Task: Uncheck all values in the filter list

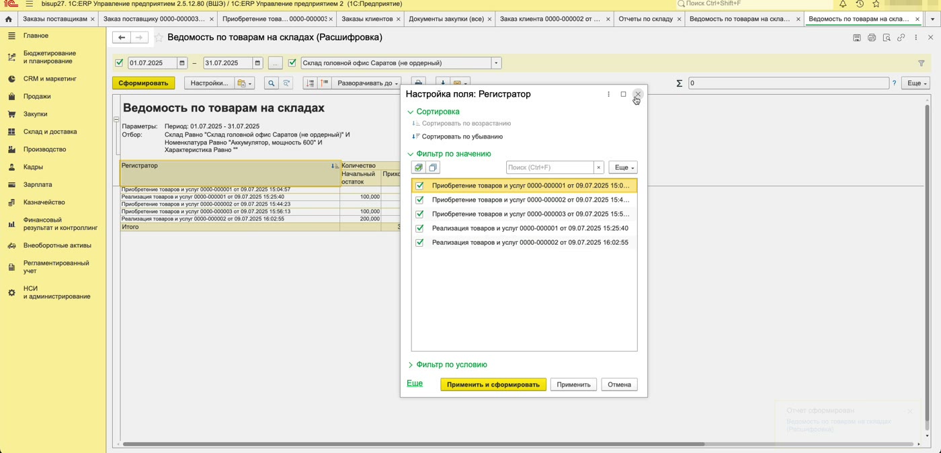Action: coord(433,167)
